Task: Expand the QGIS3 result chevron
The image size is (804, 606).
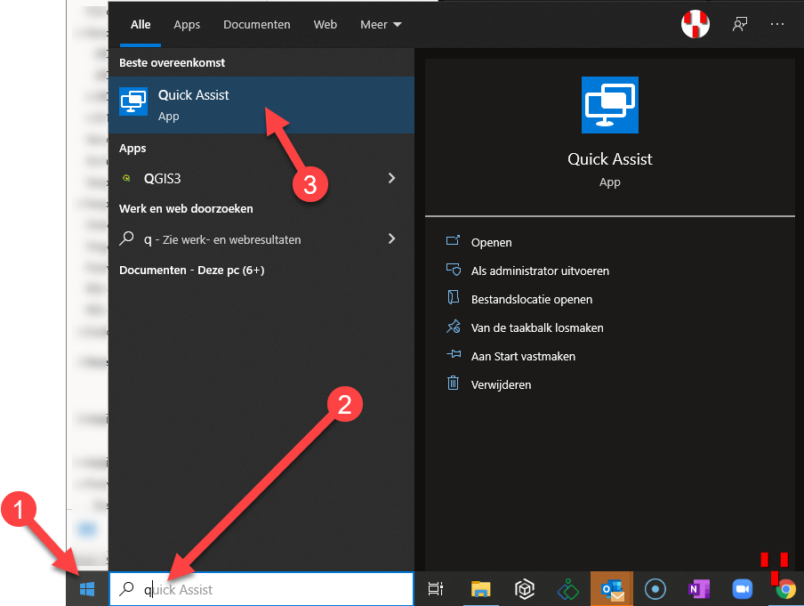Action: (391, 178)
